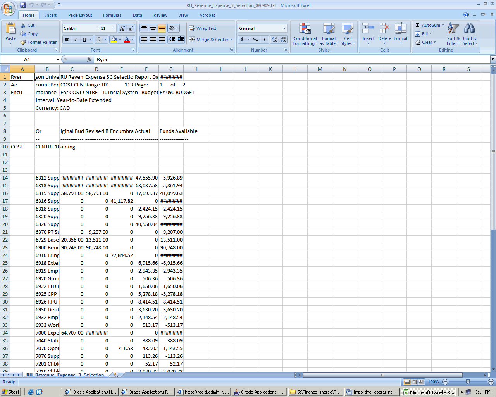Expand the General number format dropdown
This screenshot has height=397, width=496.
point(284,28)
